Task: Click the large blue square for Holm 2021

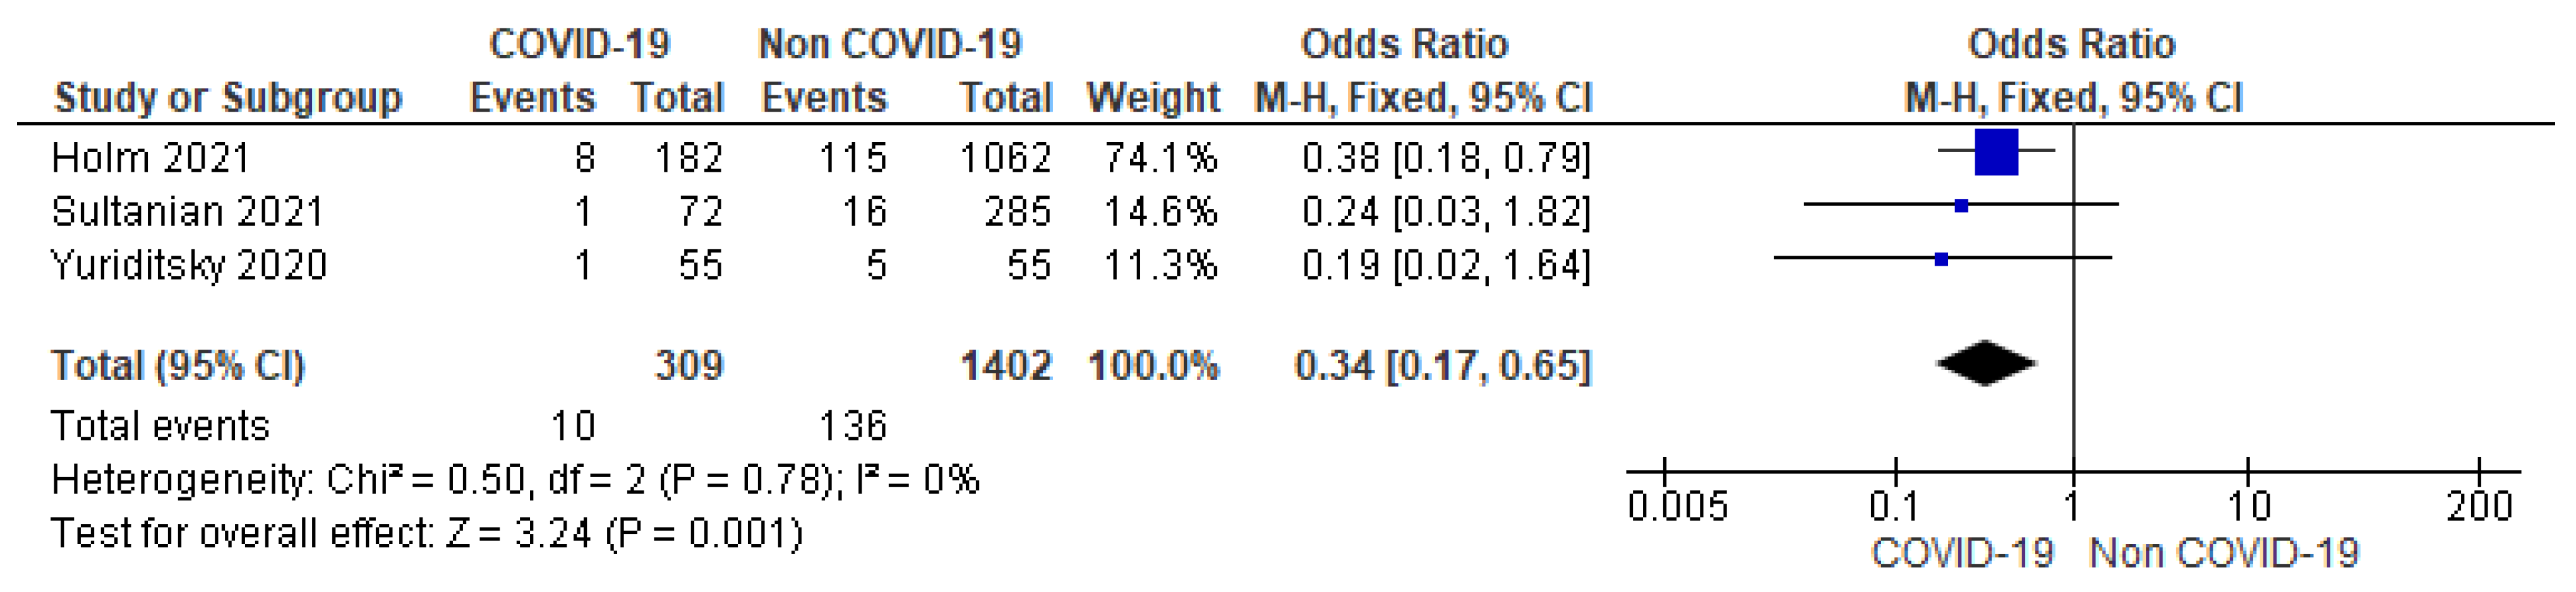Action: tap(1996, 151)
